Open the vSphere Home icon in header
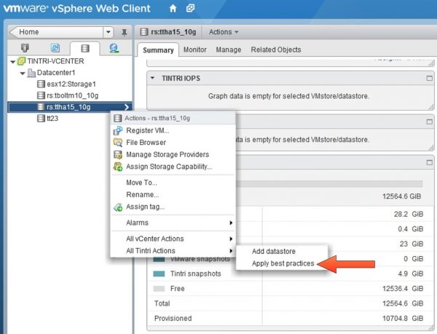 pyautogui.click(x=173, y=8)
